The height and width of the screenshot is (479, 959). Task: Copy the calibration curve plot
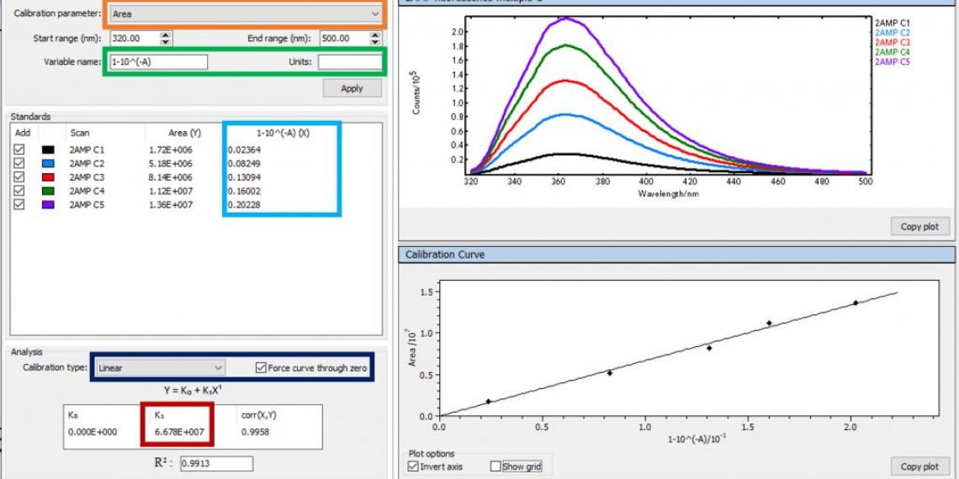[x=919, y=466]
